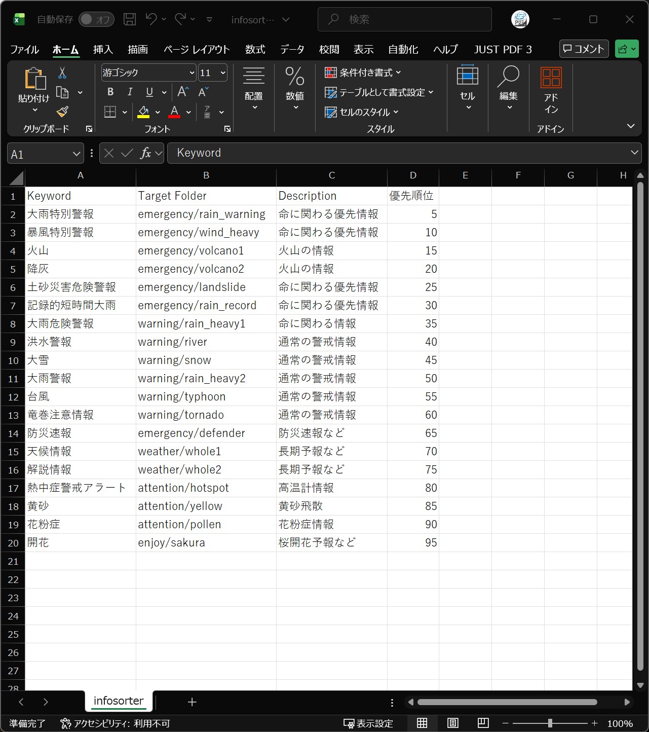The width and height of the screenshot is (649, 732).
Task: Open the 数値 number format group
Action: (x=295, y=89)
